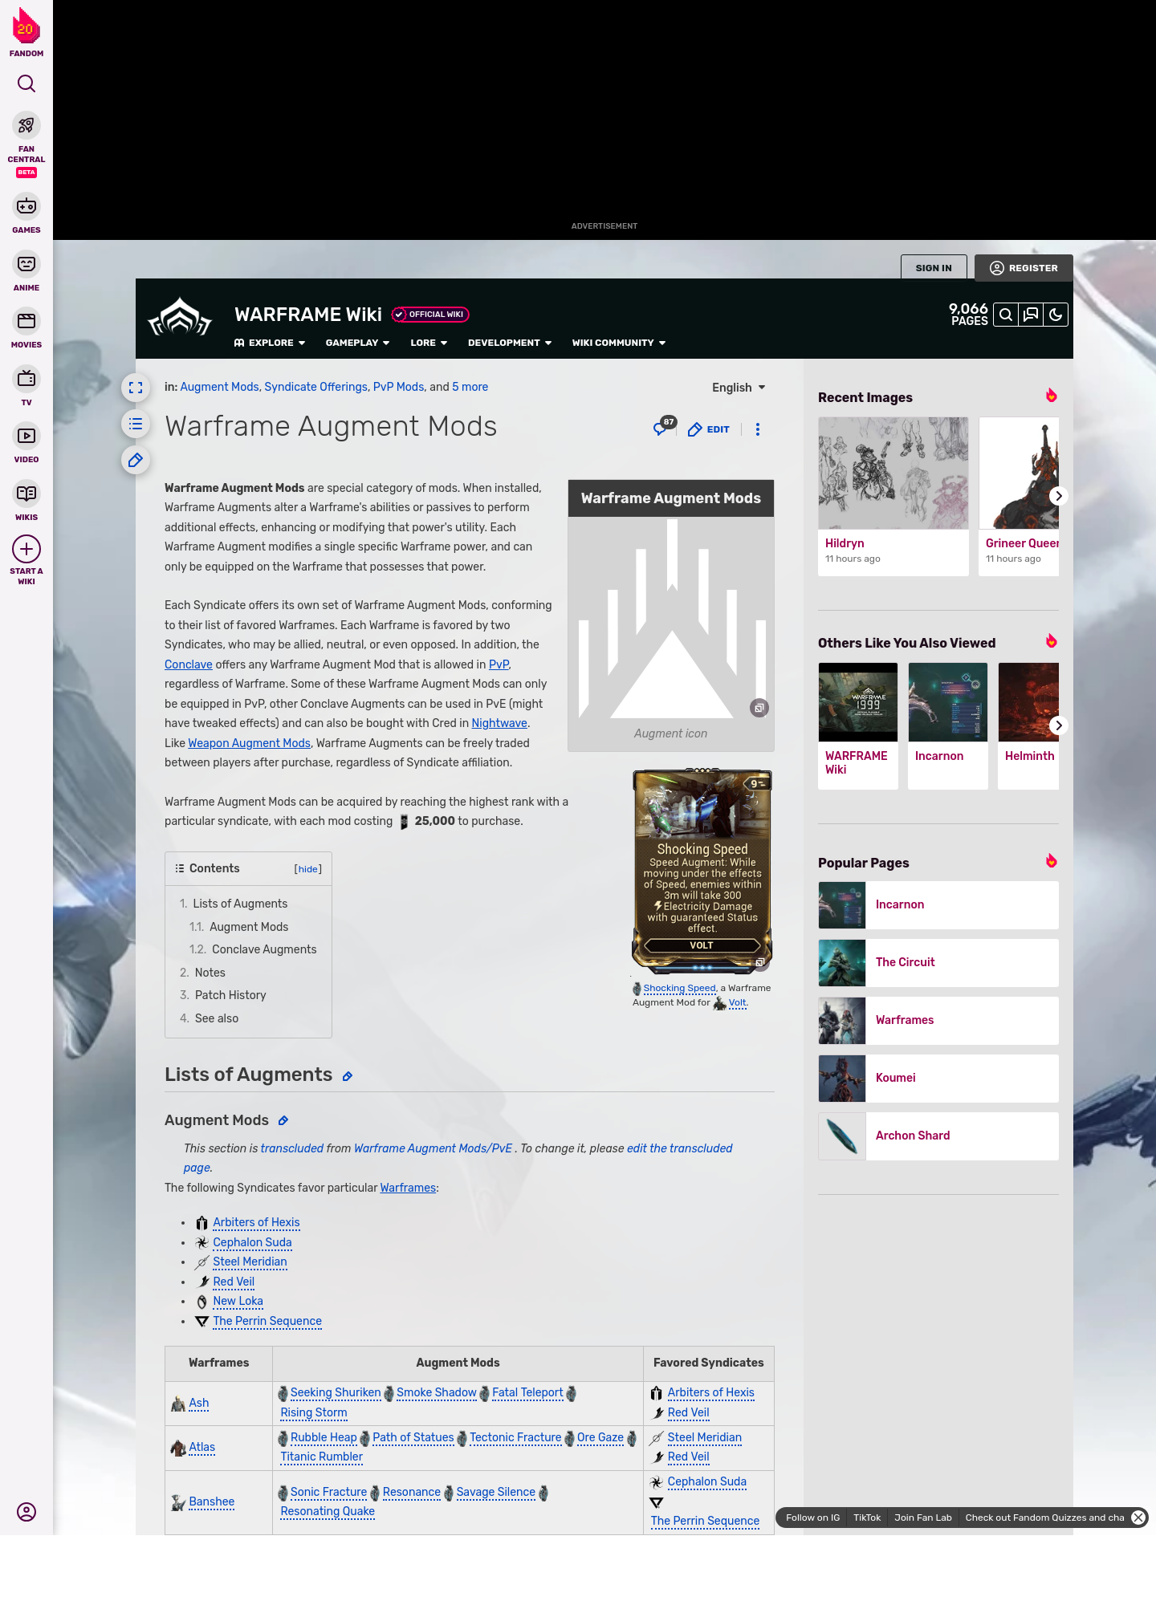The width and height of the screenshot is (1156, 1605).
Task: Jump to Augment Mods in contents
Action: coord(249,927)
